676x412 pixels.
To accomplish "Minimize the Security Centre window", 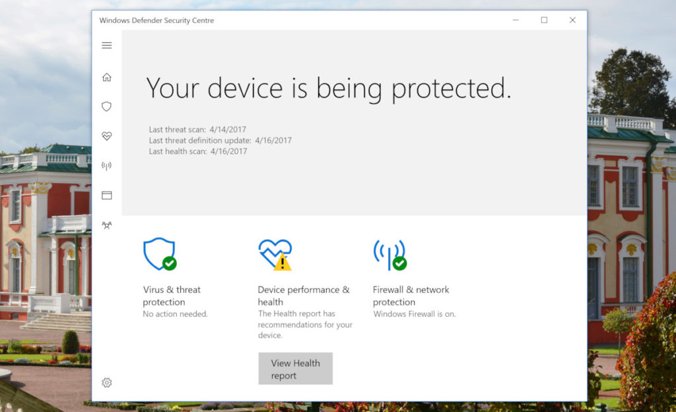I will click(515, 20).
